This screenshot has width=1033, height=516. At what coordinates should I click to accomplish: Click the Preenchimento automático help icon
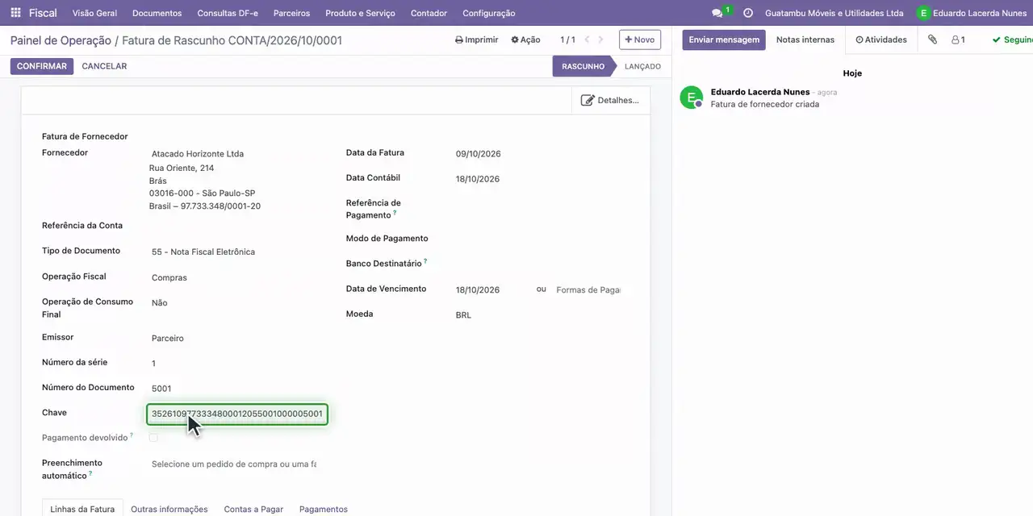[x=90, y=473]
